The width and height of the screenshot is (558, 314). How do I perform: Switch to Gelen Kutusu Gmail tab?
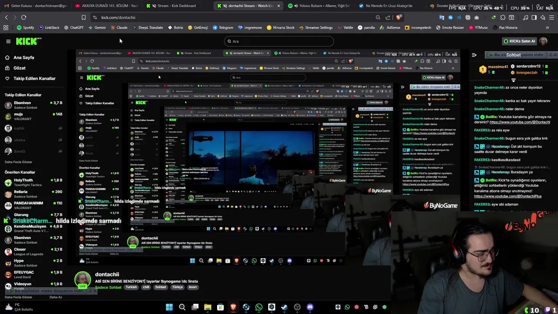tap(36, 6)
